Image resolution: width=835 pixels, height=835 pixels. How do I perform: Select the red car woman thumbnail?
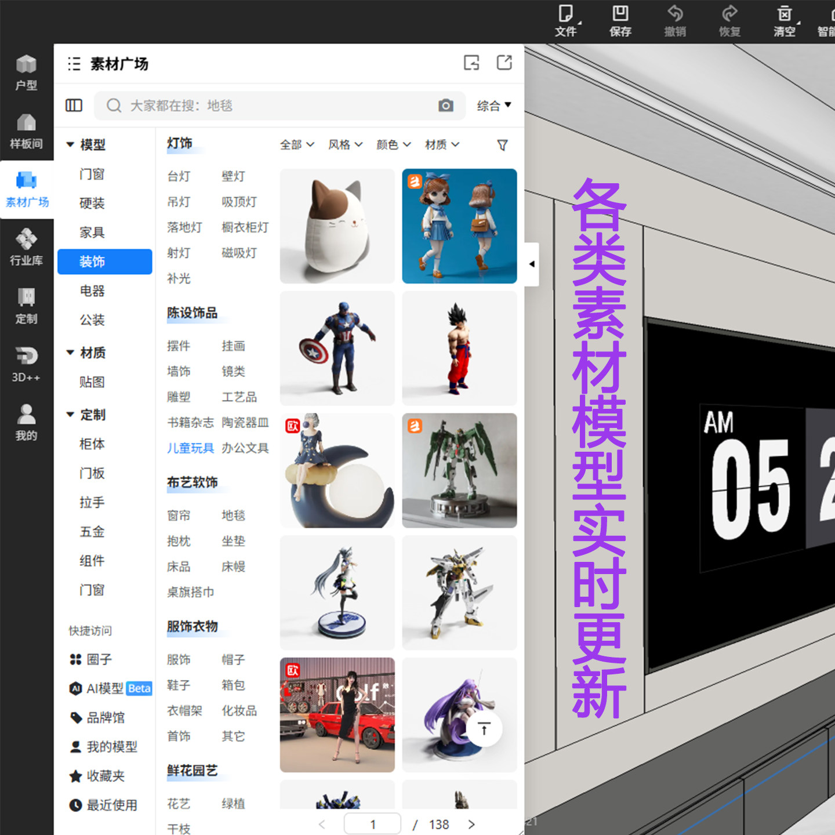(x=337, y=715)
